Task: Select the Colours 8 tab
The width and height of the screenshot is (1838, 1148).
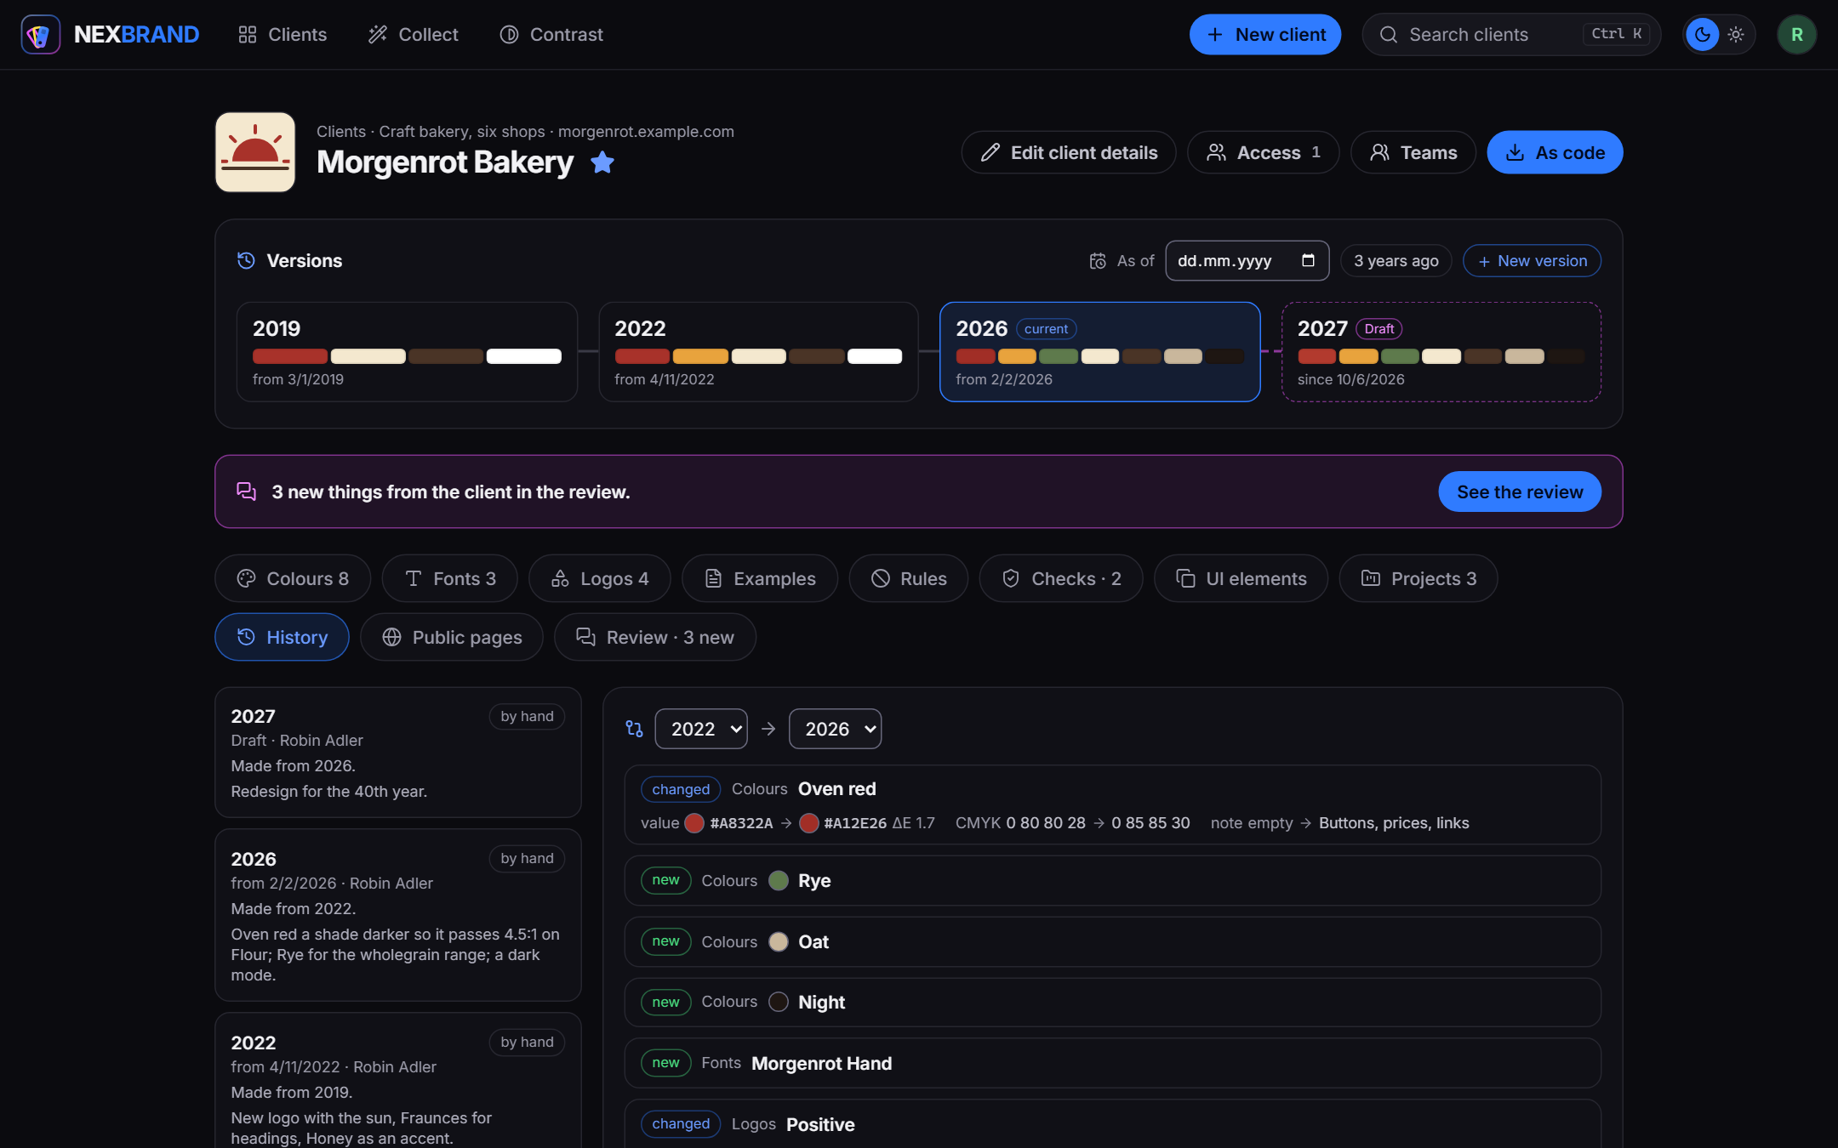Action: coord(293,578)
